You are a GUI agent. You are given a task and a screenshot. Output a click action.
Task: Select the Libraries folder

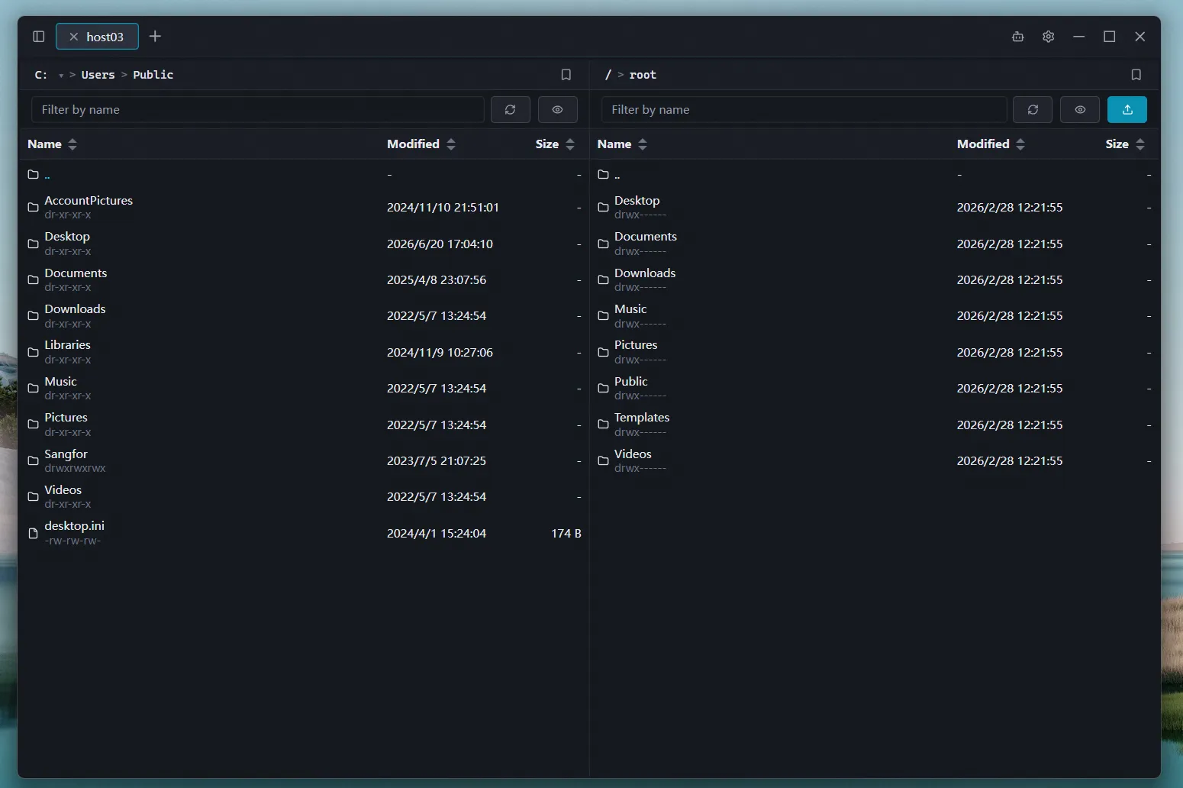pyautogui.click(x=304, y=352)
